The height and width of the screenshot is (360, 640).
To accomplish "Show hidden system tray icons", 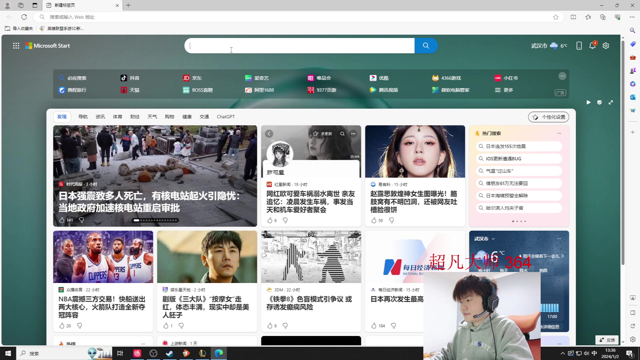I will pyautogui.click(x=563, y=353).
